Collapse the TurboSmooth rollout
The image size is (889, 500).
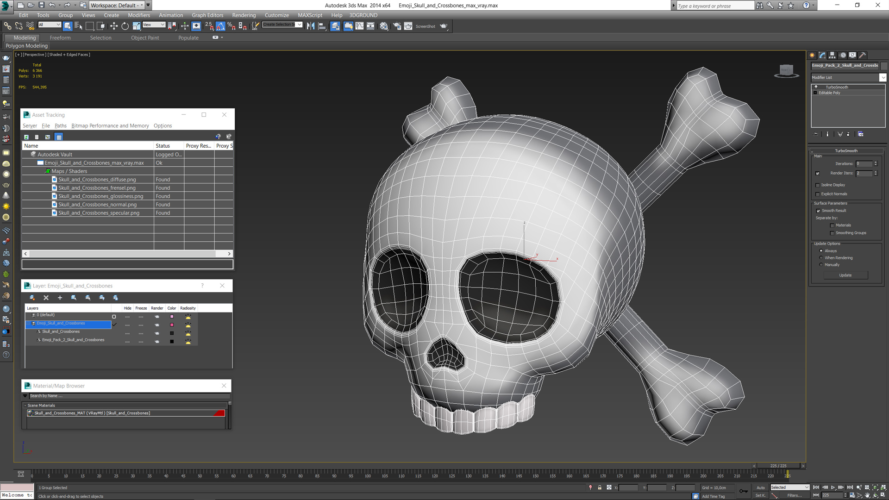[x=845, y=150]
